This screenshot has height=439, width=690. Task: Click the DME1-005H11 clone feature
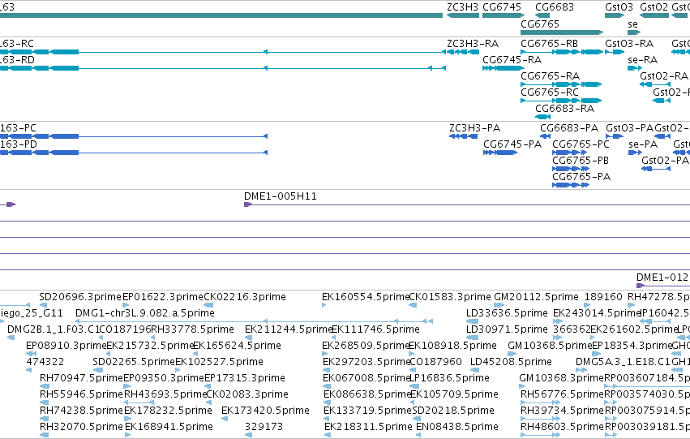click(467, 204)
